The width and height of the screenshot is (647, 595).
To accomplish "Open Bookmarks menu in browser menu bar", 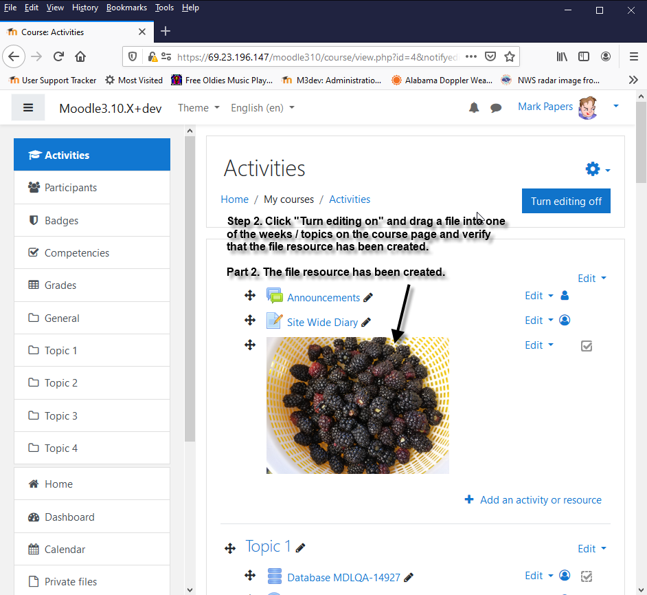I will click(126, 8).
